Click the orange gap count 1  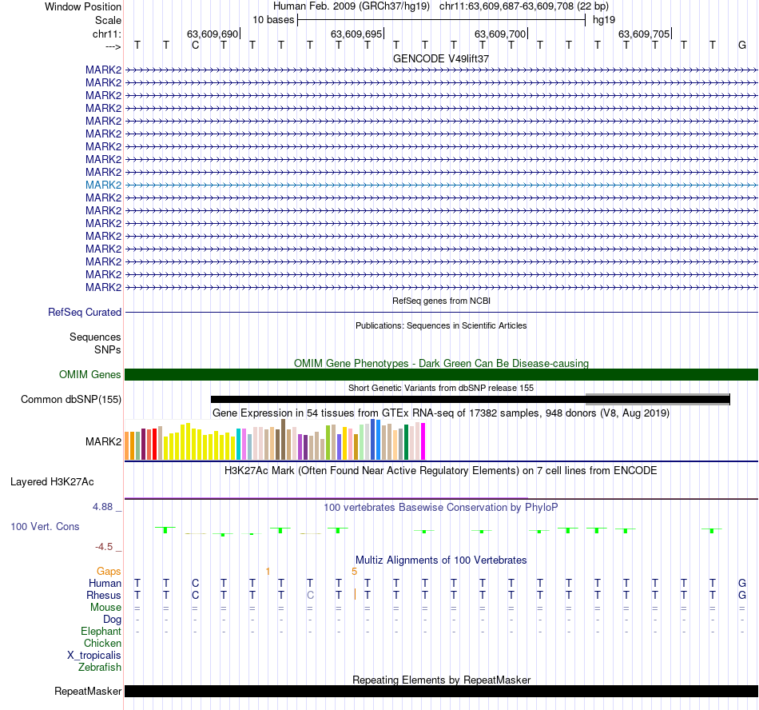coord(268,572)
